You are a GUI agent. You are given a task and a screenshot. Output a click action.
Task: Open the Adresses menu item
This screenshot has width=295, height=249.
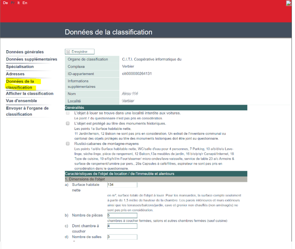coord(15,74)
